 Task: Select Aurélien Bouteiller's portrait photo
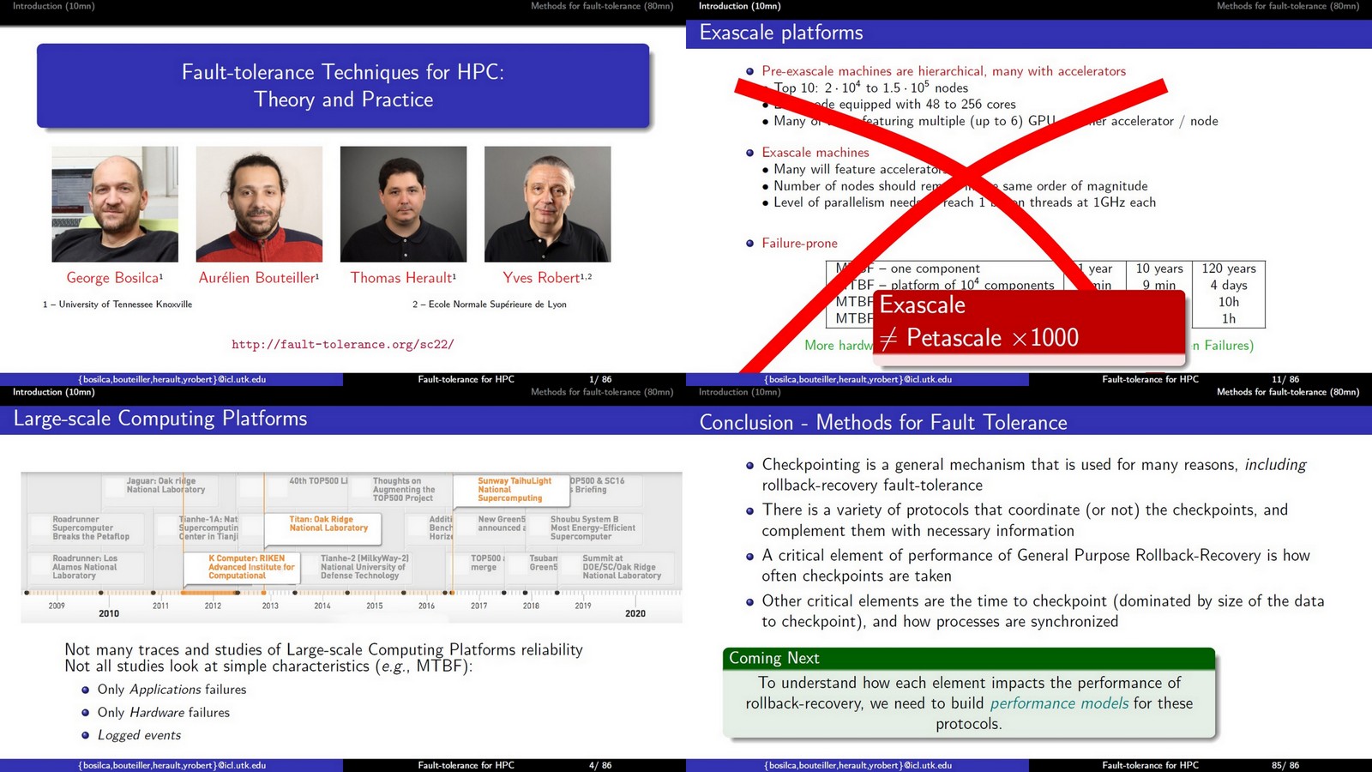(x=258, y=204)
